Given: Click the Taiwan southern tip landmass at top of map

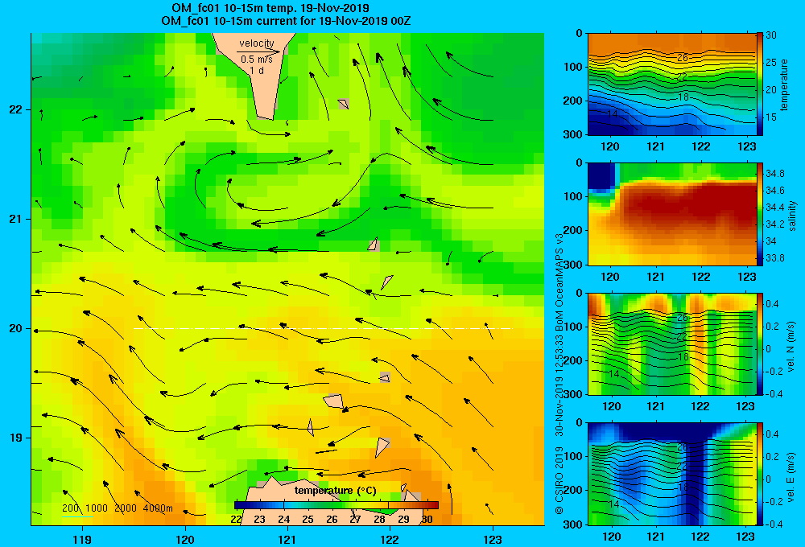Looking at the screenshot, I should click(x=259, y=77).
